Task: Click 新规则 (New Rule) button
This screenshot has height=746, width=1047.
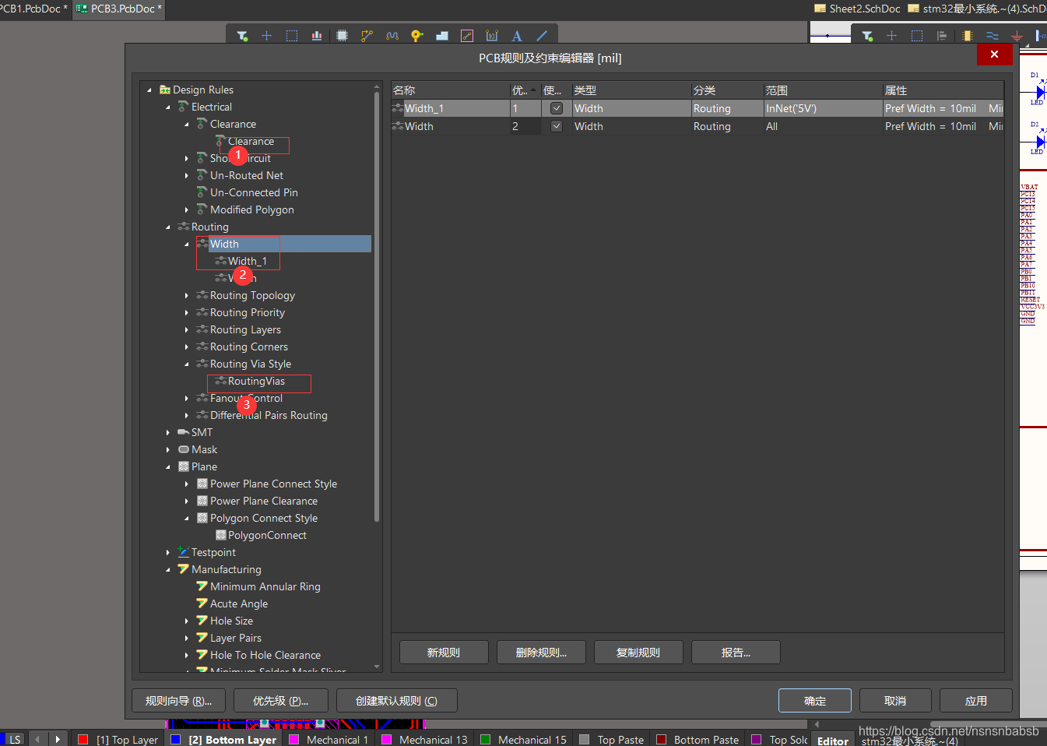Action: click(x=444, y=653)
